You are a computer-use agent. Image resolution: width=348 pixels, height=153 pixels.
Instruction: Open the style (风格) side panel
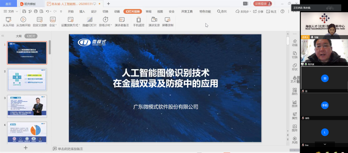click(295, 140)
